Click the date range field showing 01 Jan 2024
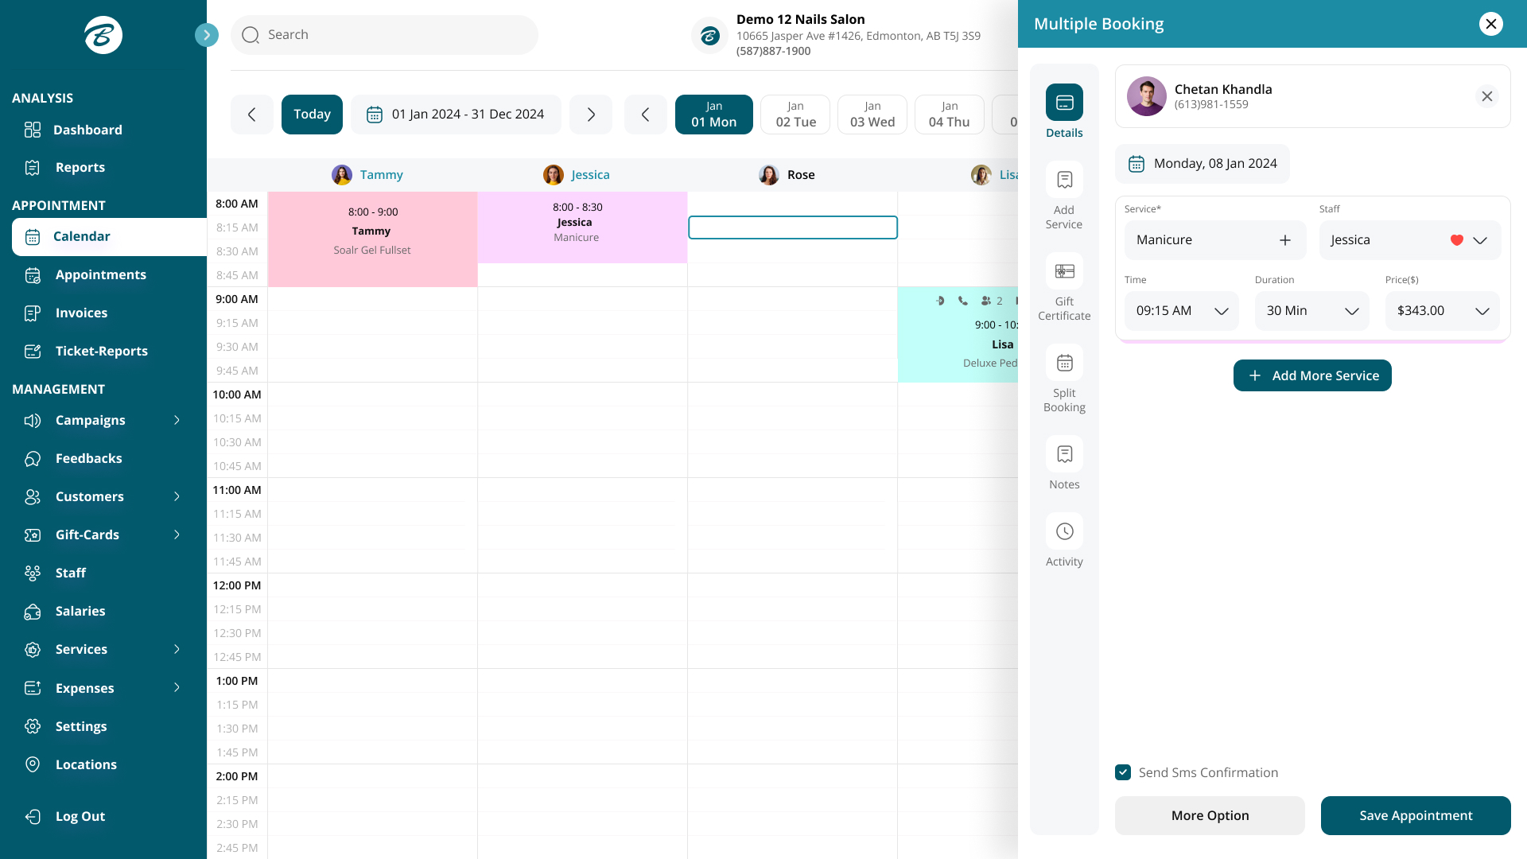Viewport: 1527px width, 859px height. (x=456, y=114)
